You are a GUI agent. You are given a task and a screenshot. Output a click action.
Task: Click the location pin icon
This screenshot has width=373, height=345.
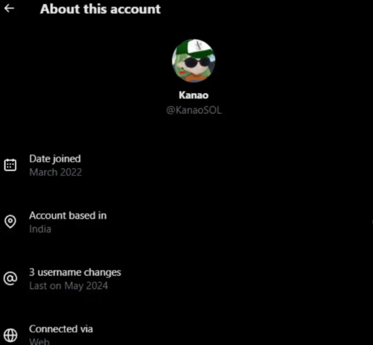10,222
